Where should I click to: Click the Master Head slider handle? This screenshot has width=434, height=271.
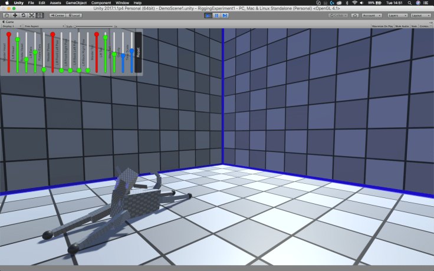pos(9,35)
